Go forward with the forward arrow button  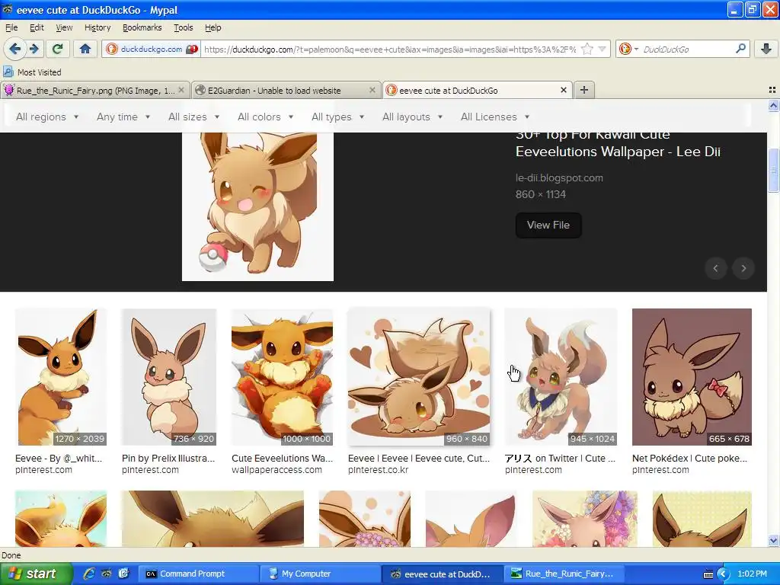pos(34,49)
